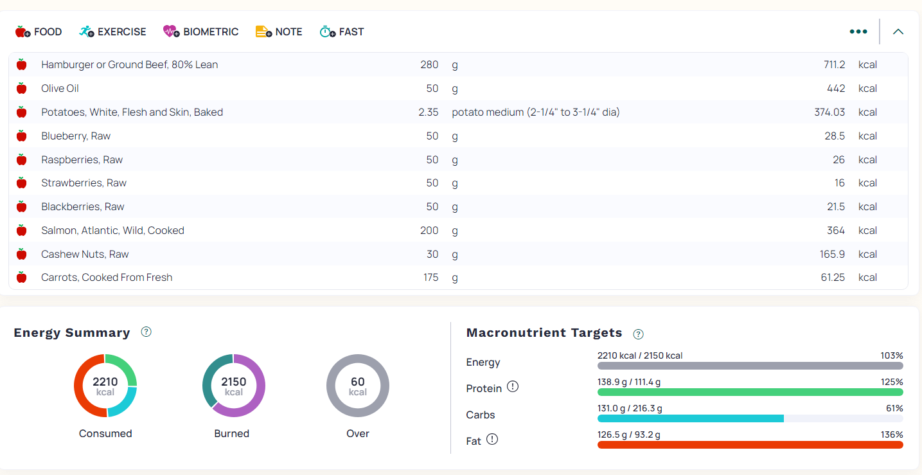Edit the 280 amount for ground beef
922x475 pixels.
[x=429, y=64]
